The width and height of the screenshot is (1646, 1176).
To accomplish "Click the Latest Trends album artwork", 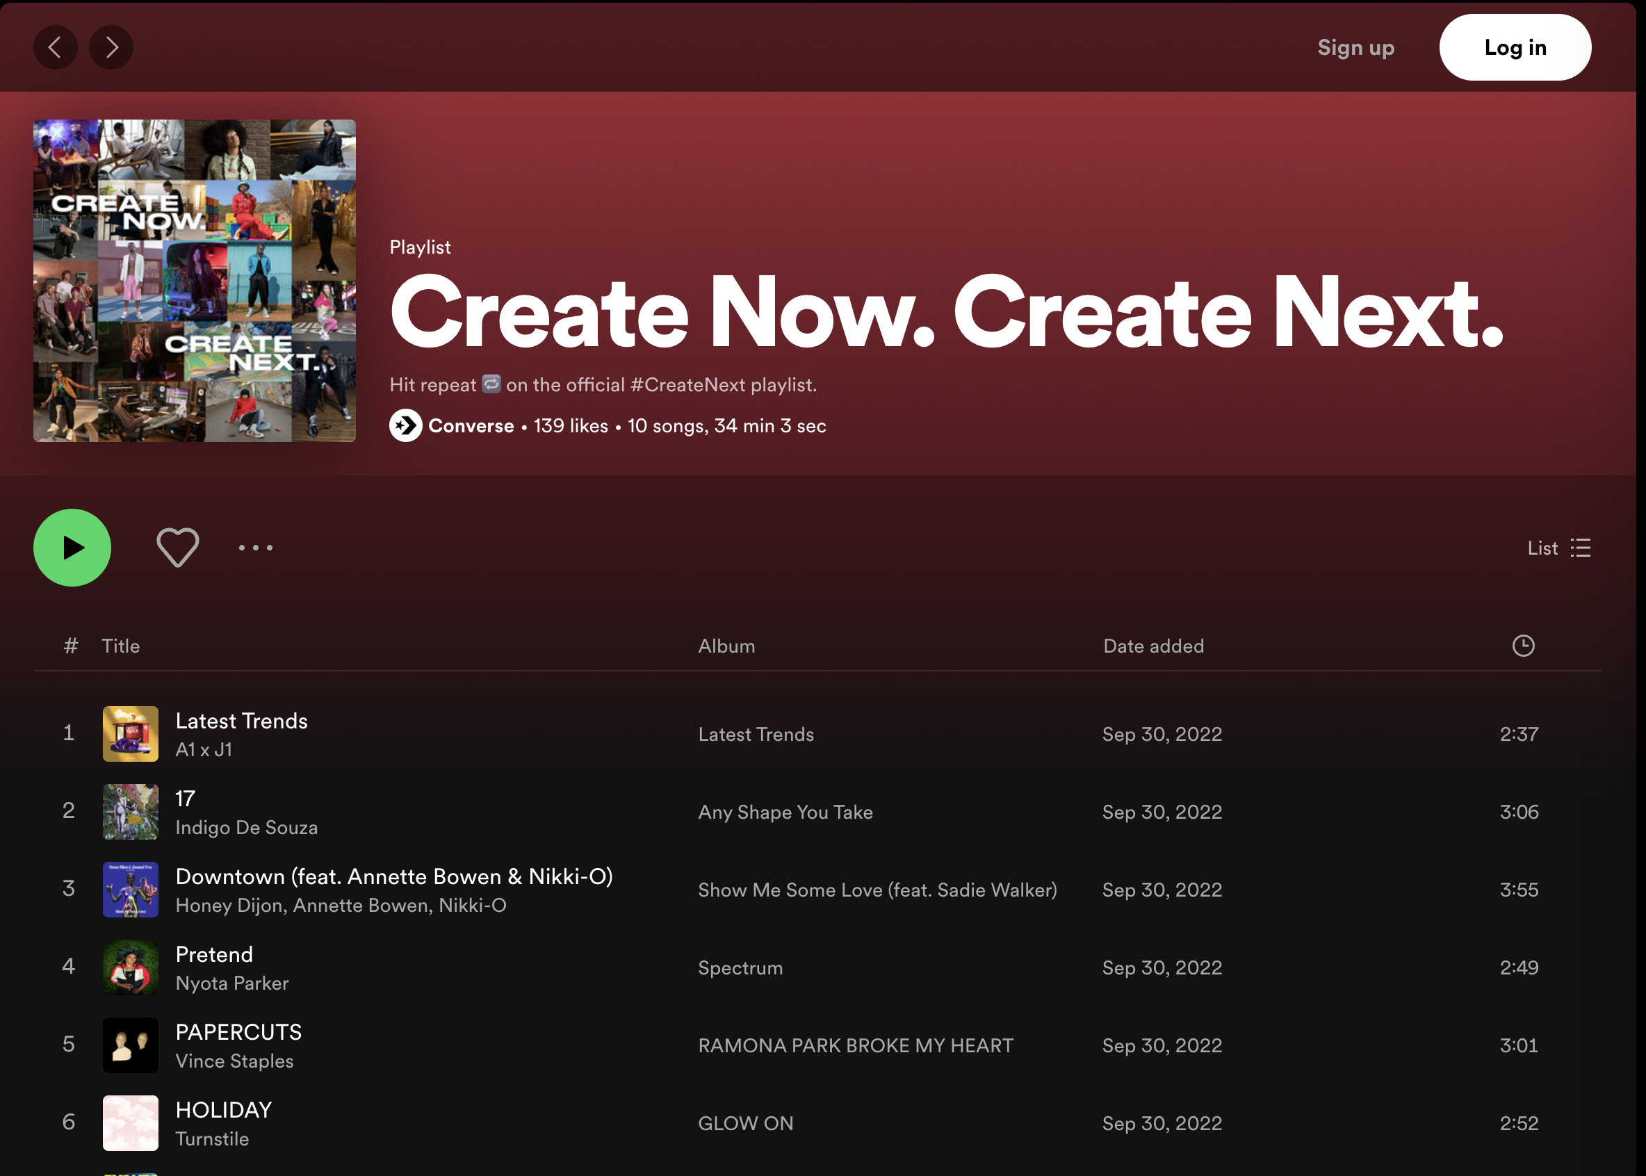I will pos(131,733).
